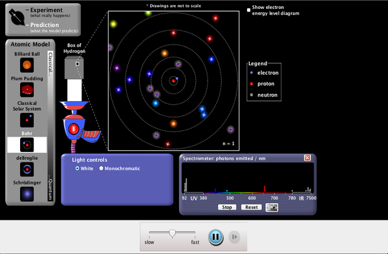
Task: Select the Monochromatic light radio button
Action: point(101,168)
